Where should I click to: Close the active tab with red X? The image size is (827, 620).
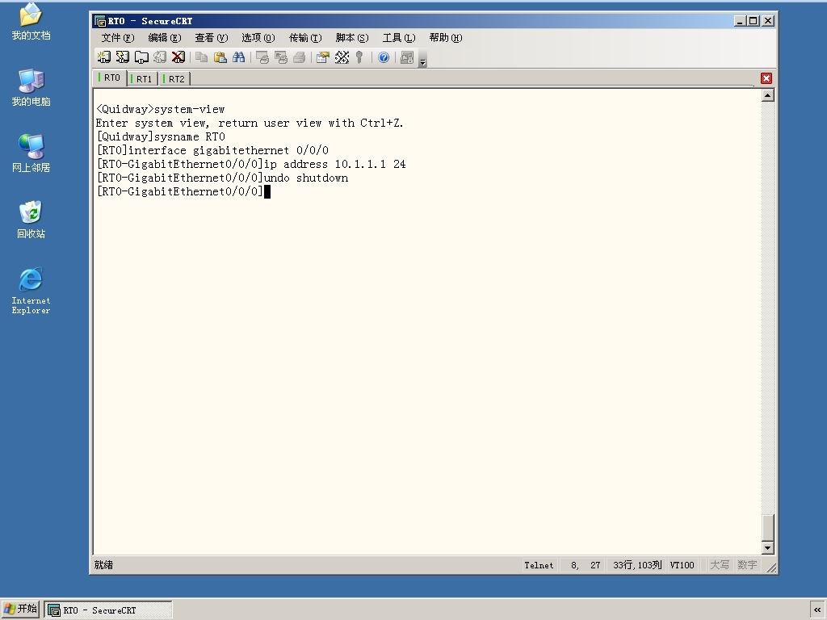tap(766, 78)
